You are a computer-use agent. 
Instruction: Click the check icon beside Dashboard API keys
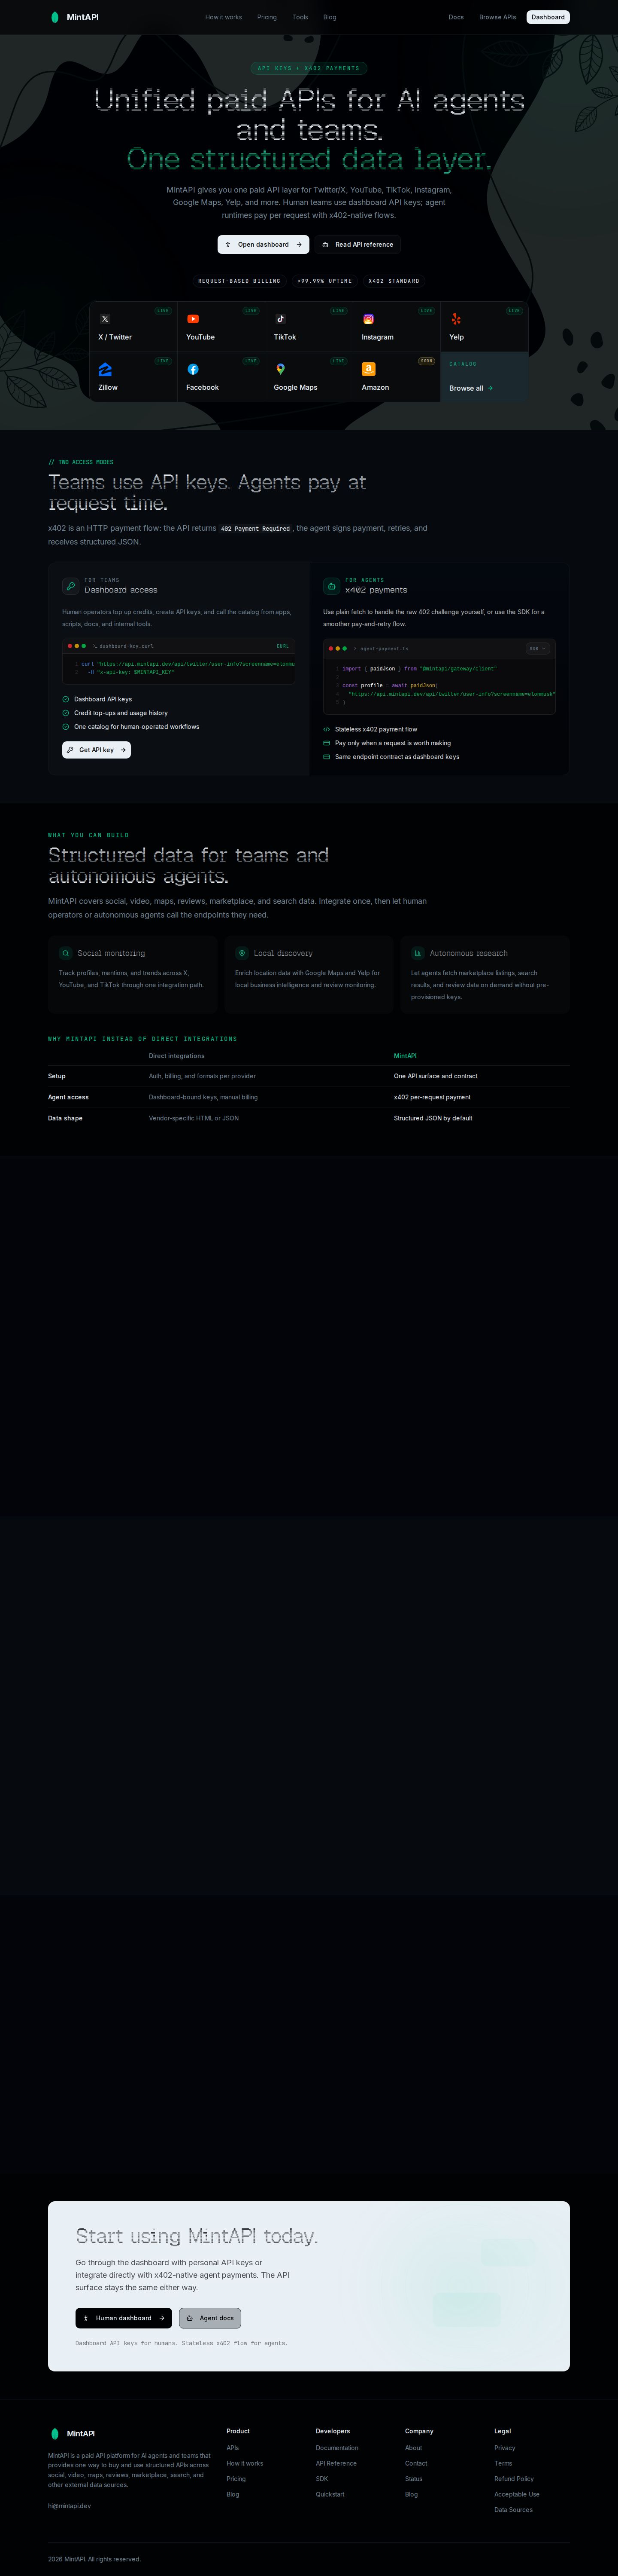(66, 699)
